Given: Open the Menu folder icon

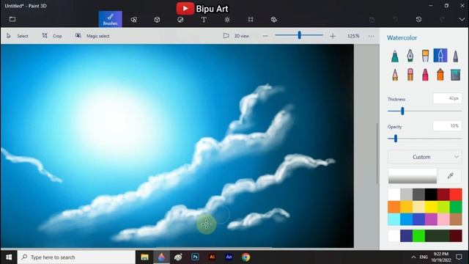Looking at the screenshot, I should tap(12, 19).
